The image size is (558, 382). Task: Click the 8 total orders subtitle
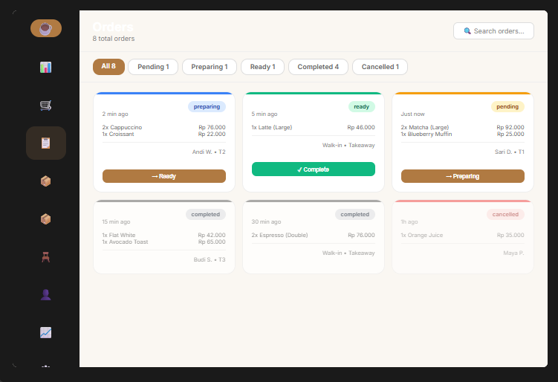coord(114,39)
